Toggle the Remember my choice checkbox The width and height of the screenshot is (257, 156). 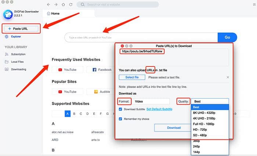(120, 119)
